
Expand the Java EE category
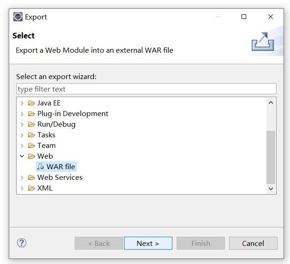click(22, 103)
